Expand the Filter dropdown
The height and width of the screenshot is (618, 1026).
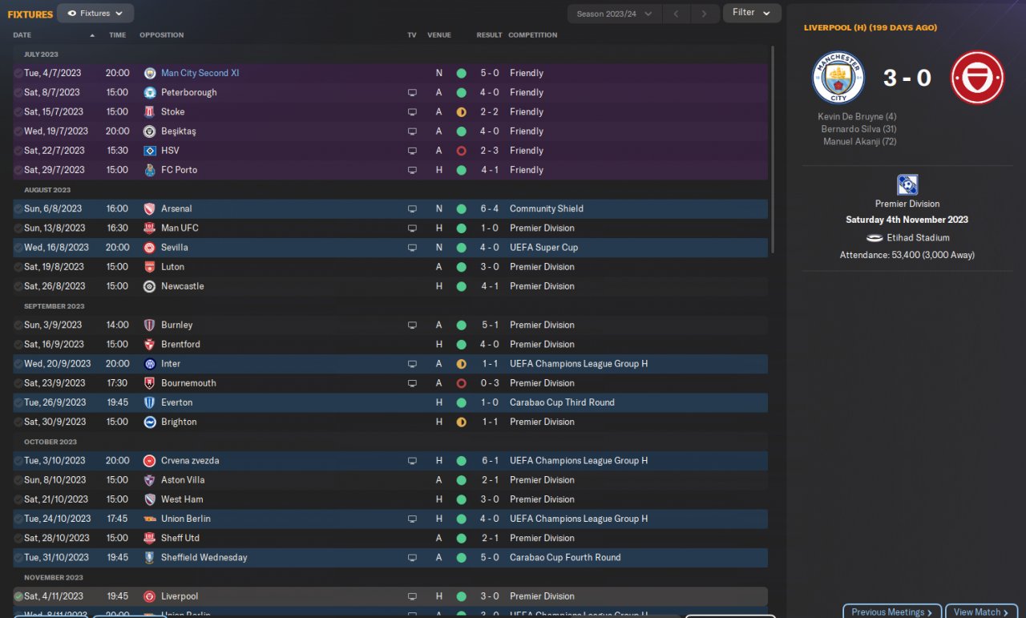tap(752, 13)
